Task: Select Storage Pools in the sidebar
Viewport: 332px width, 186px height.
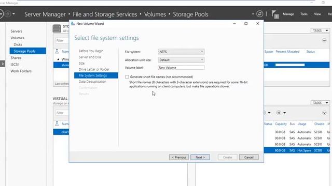Action: [27, 51]
